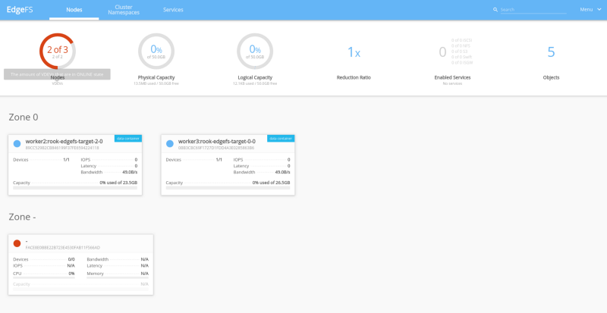Go to the Services tab
Viewport: 607px width, 313px height.
click(173, 10)
